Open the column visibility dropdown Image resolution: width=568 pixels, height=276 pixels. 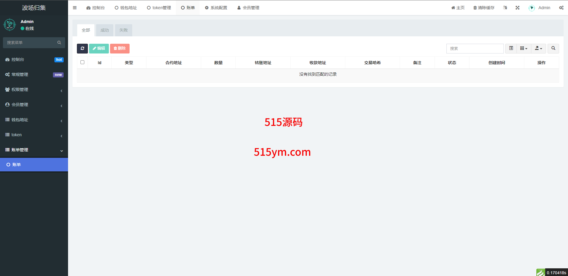pos(524,48)
